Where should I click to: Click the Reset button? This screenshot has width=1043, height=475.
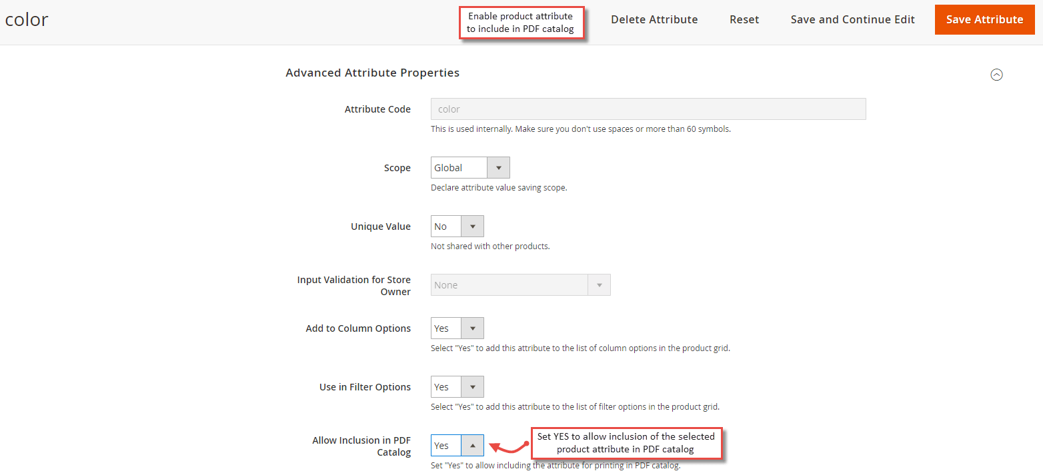pos(744,19)
